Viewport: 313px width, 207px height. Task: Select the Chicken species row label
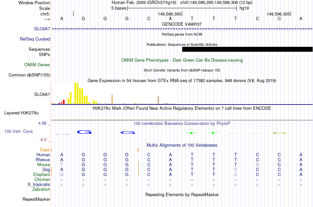42,179
